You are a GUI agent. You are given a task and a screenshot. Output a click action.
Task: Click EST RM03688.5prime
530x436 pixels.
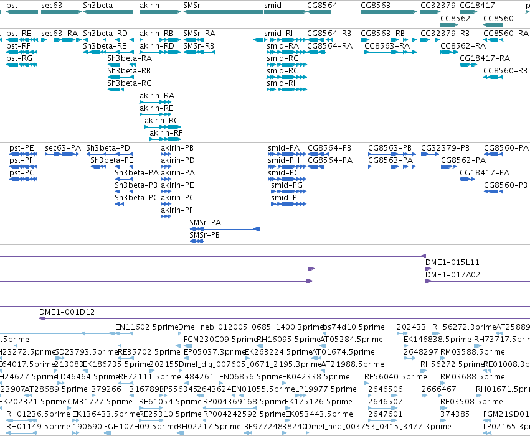473,377
